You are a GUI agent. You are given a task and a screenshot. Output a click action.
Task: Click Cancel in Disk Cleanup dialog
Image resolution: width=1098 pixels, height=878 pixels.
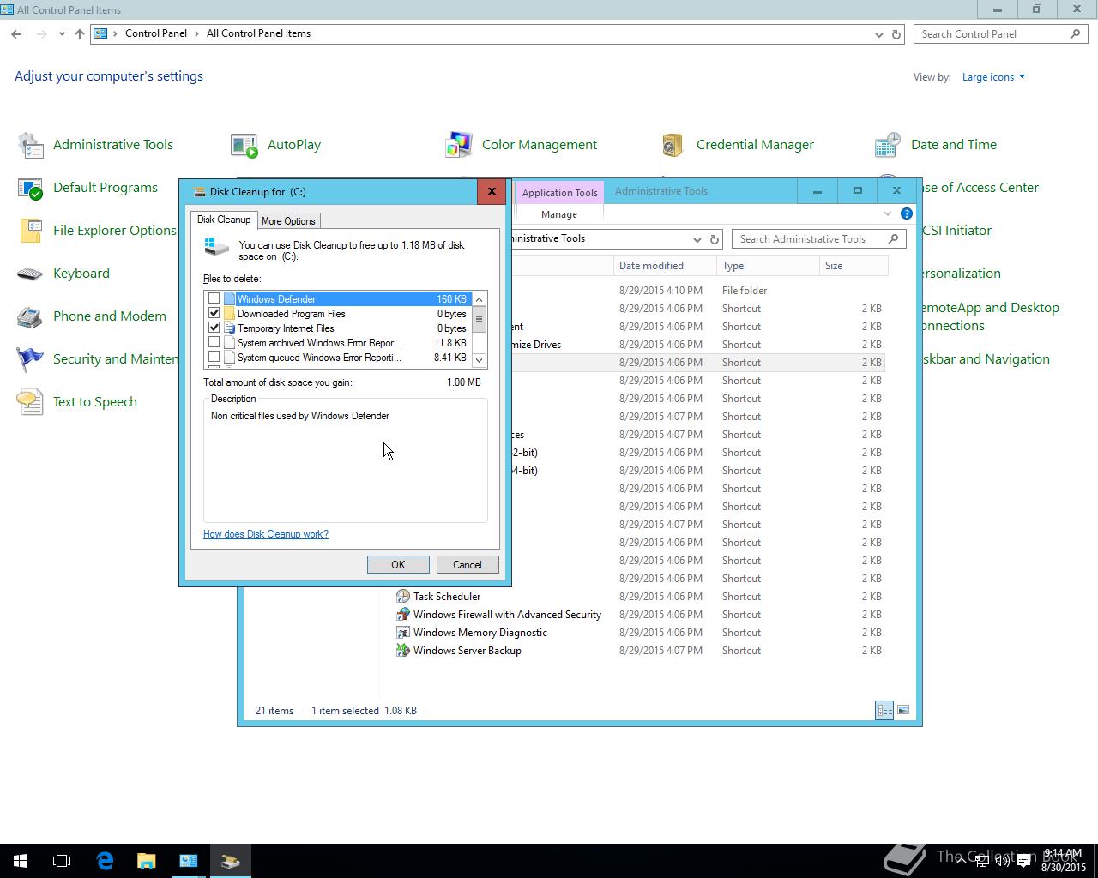468,565
